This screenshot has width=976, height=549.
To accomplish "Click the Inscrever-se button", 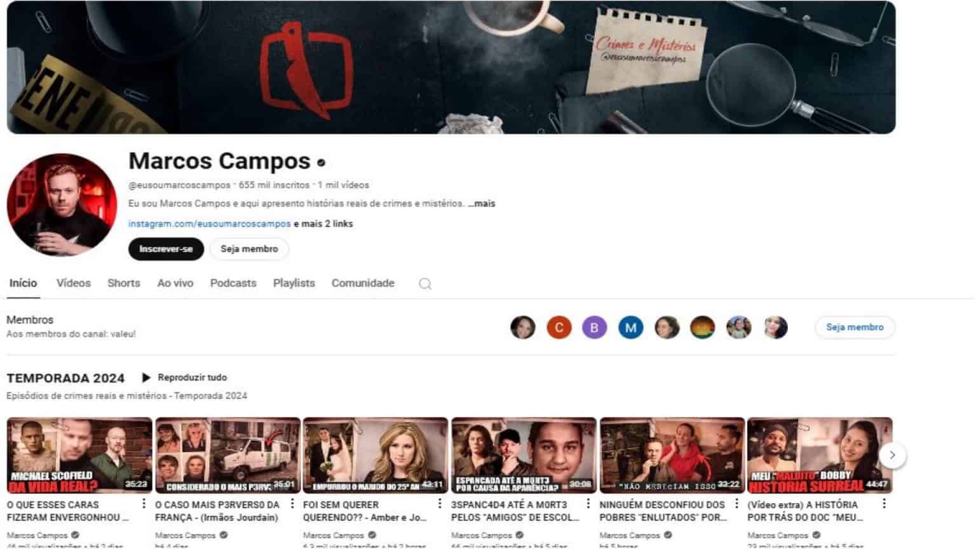I will pyautogui.click(x=165, y=249).
